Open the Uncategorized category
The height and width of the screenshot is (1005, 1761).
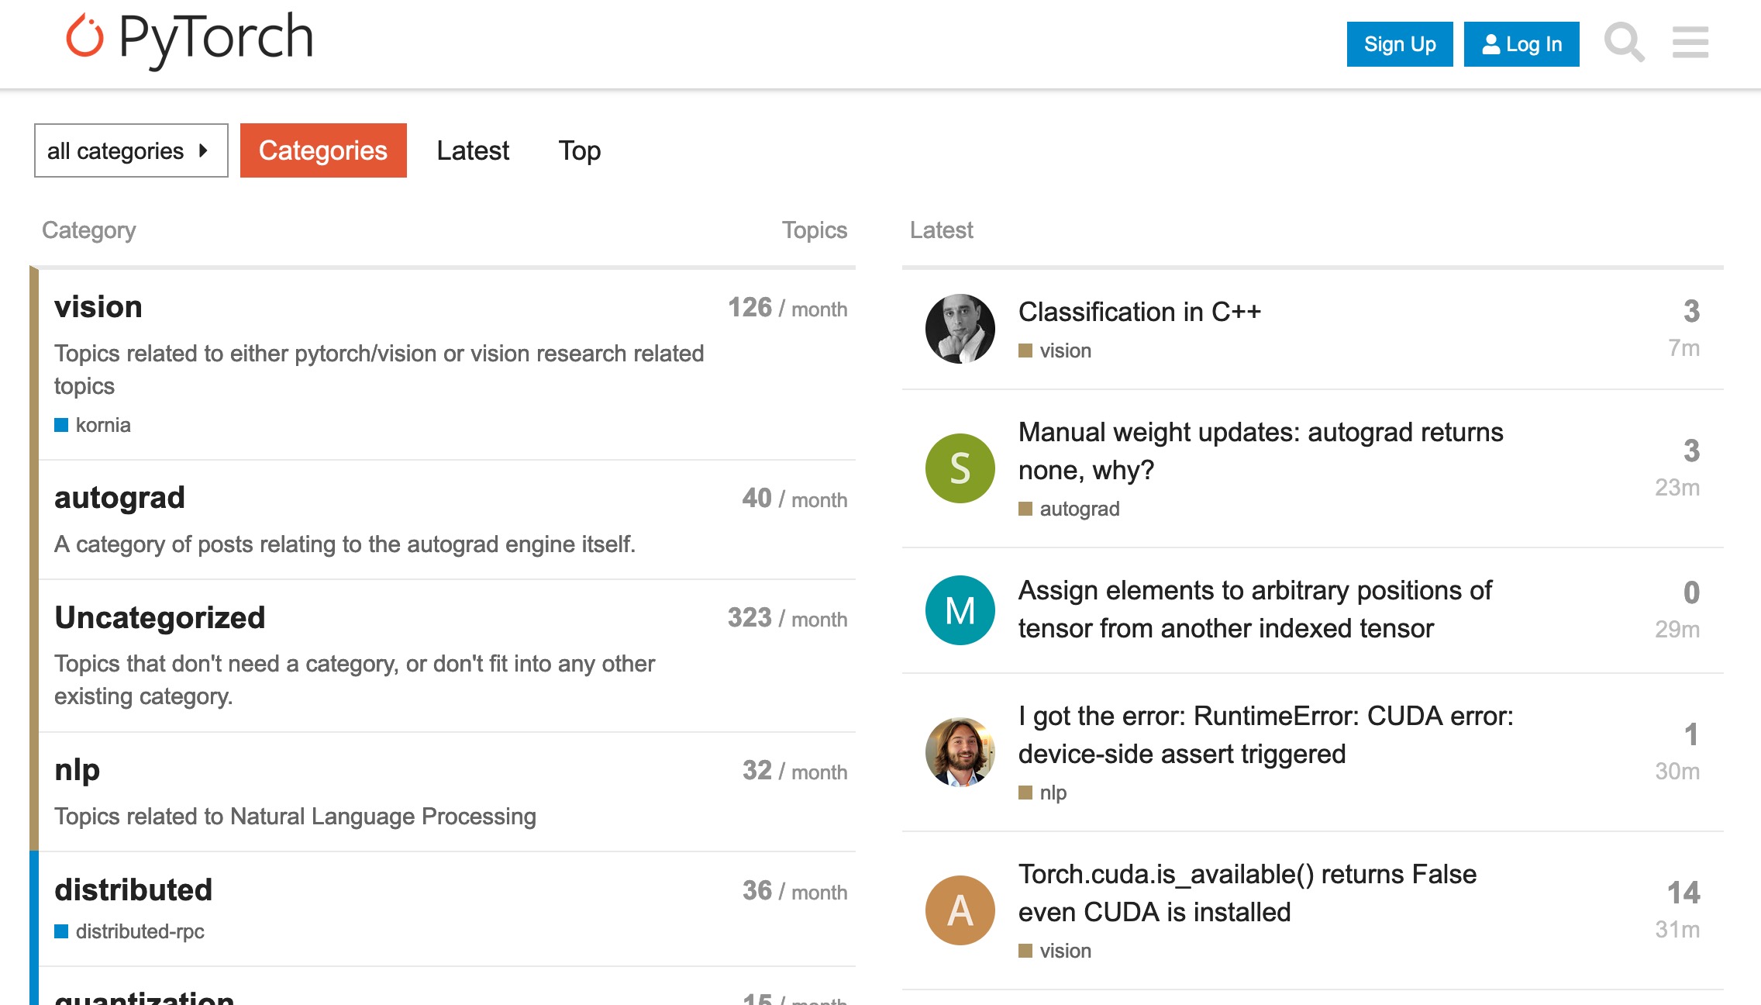point(160,618)
